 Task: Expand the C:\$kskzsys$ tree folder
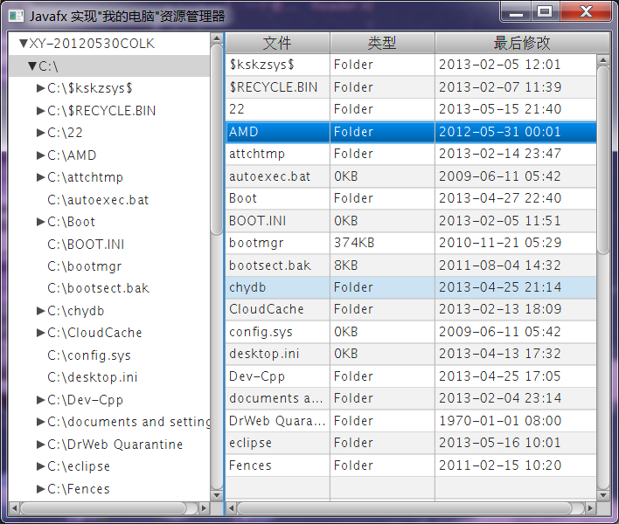click(x=41, y=88)
